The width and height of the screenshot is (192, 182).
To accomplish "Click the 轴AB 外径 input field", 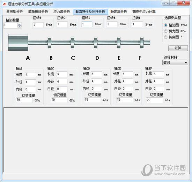I will pyautogui.click(x=30, y=82).
